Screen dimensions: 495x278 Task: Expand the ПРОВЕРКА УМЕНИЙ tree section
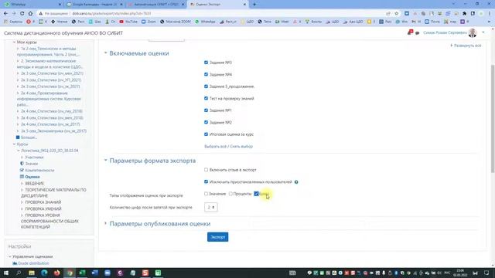click(22, 209)
